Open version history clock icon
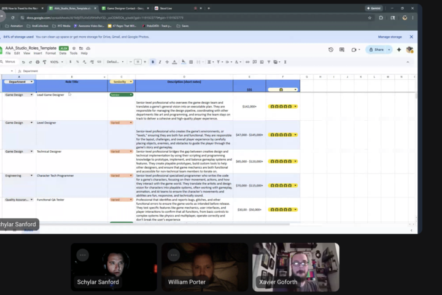This screenshot has height=295, width=442. tap(331, 50)
